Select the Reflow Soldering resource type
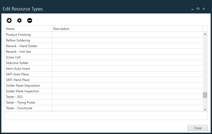The image size is (212, 134). [x=18, y=40]
